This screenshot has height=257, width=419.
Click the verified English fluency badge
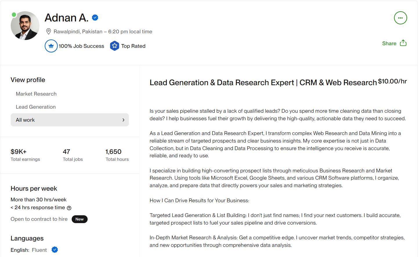tap(55, 250)
